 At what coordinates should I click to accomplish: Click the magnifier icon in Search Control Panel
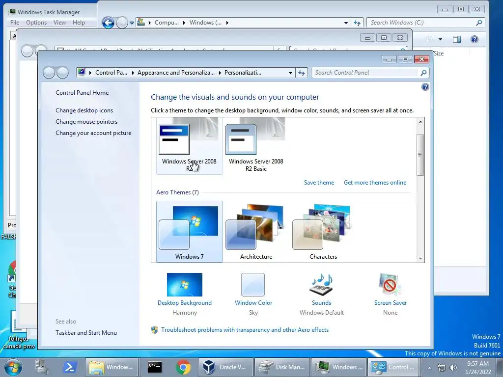[423, 73]
